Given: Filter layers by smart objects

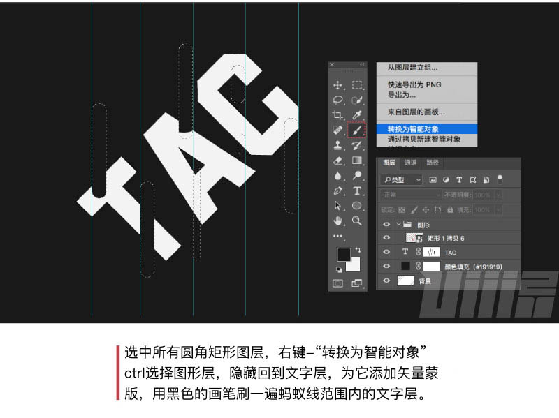Looking at the screenshot, I should coord(486,180).
